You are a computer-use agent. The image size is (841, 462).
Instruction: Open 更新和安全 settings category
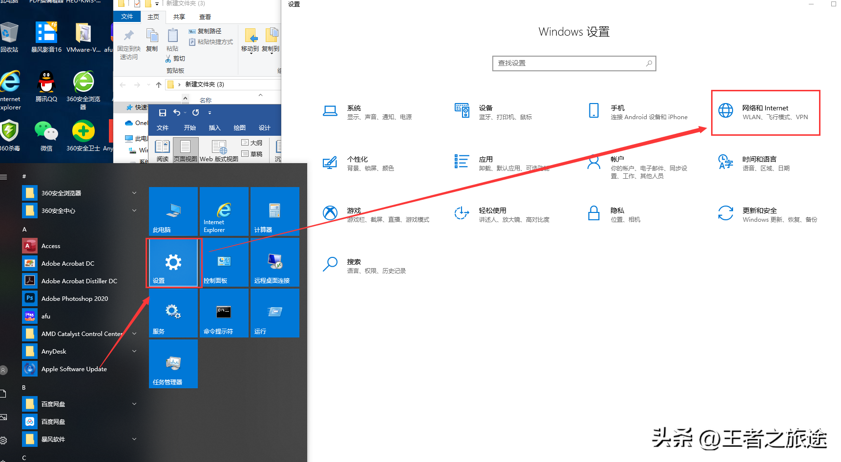pos(767,215)
